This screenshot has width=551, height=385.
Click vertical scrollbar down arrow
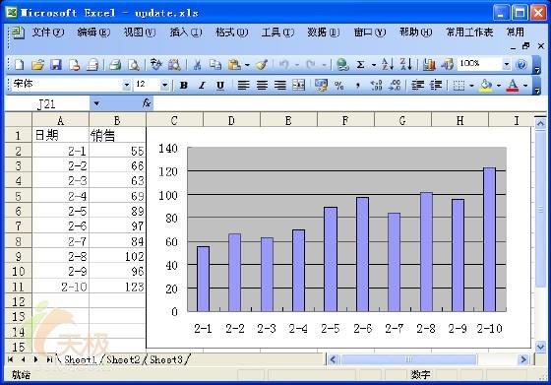point(540,347)
